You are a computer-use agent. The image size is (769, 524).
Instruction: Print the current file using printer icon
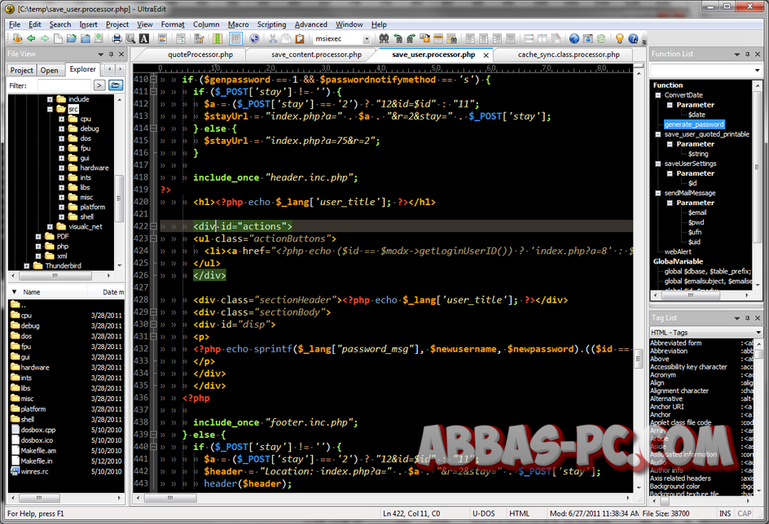116,38
